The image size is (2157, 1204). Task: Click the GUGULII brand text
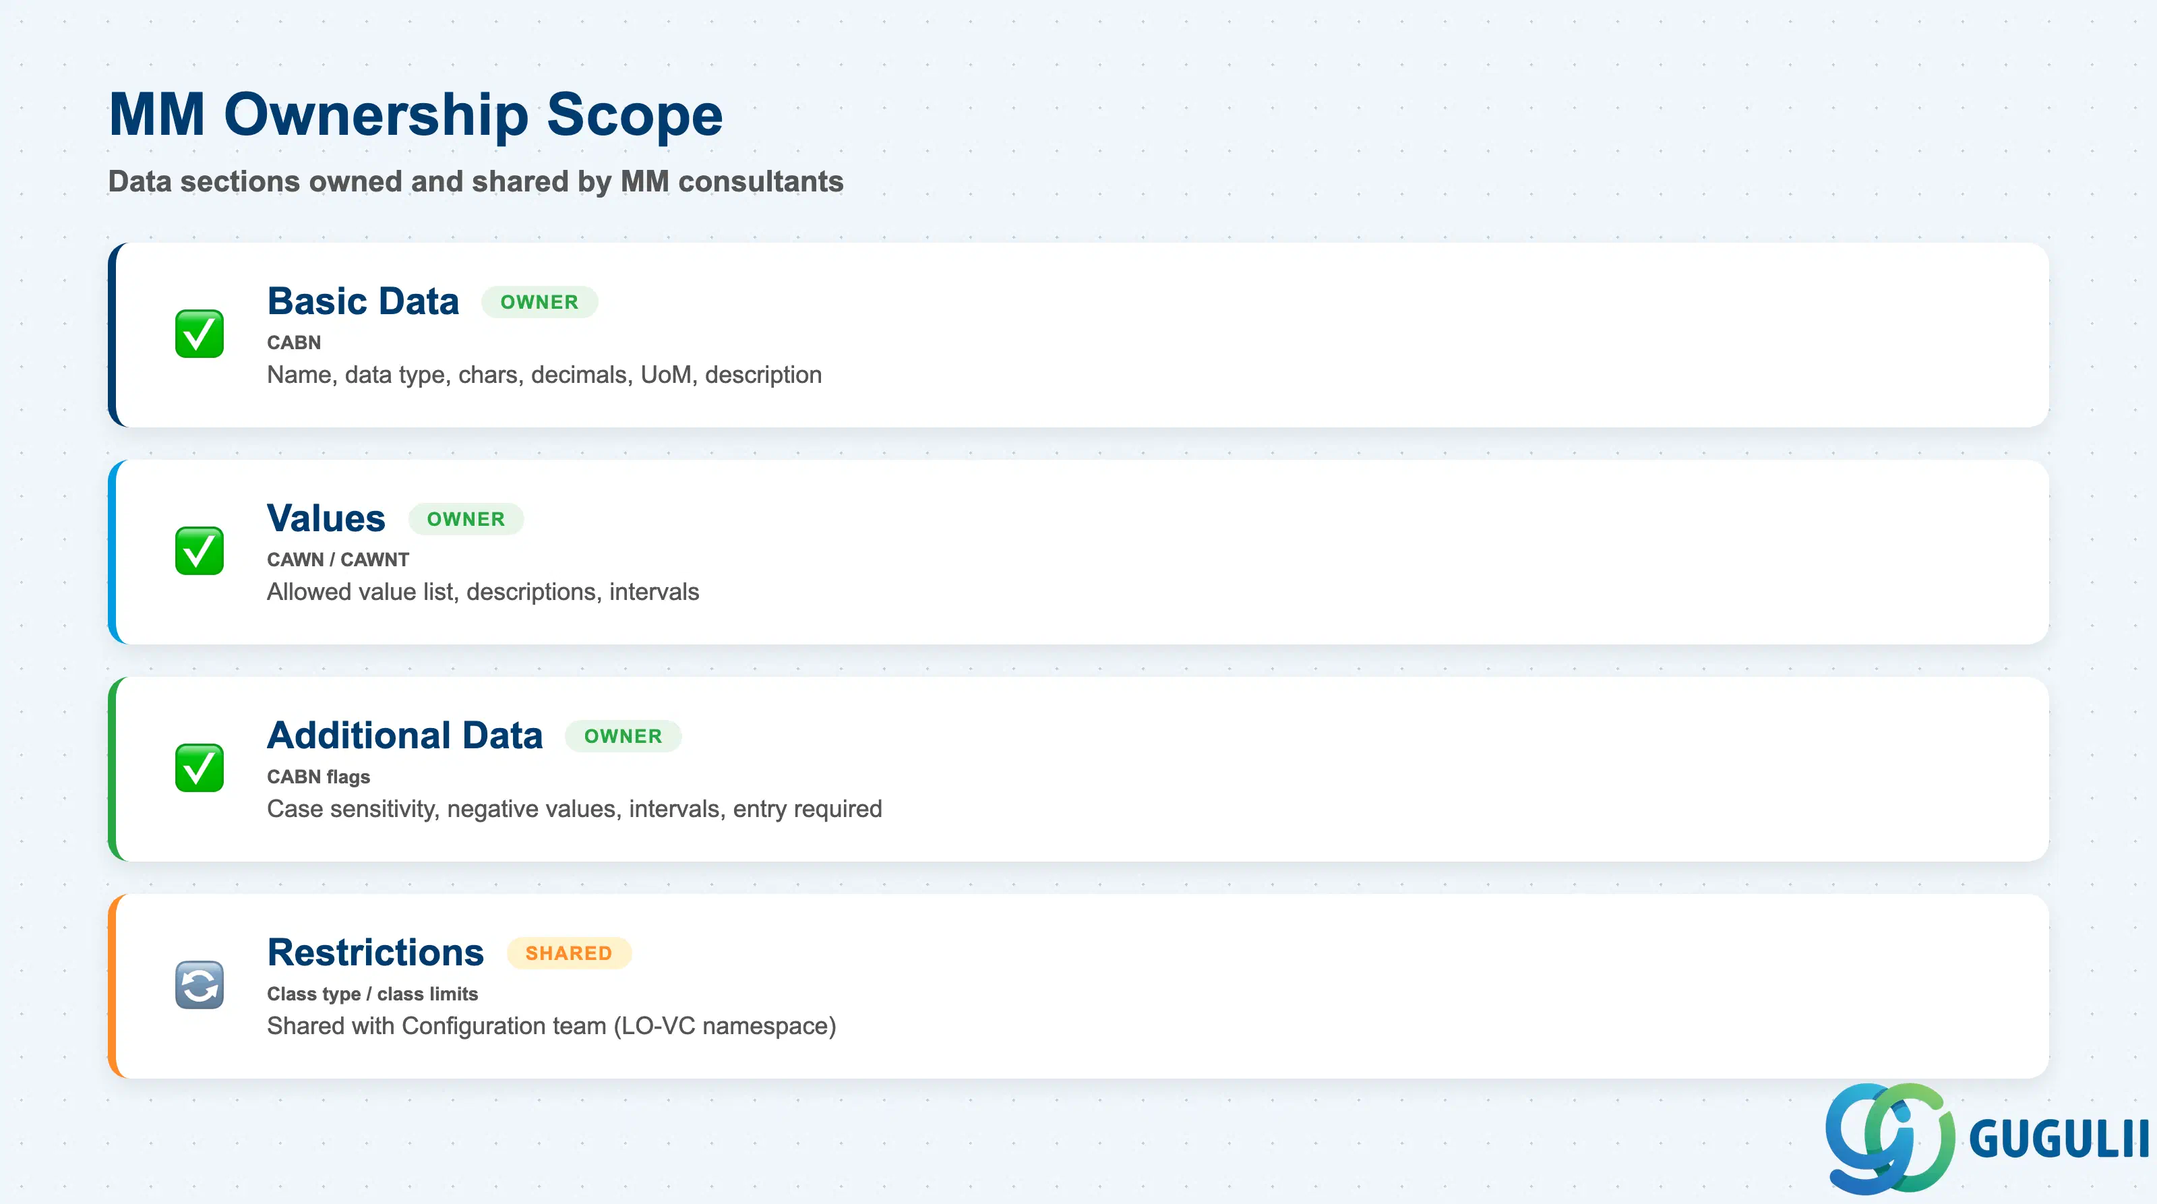tap(2059, 1139)
